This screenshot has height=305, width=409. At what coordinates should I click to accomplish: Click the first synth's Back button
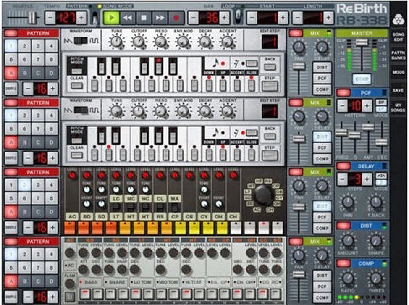click(270, 67)
